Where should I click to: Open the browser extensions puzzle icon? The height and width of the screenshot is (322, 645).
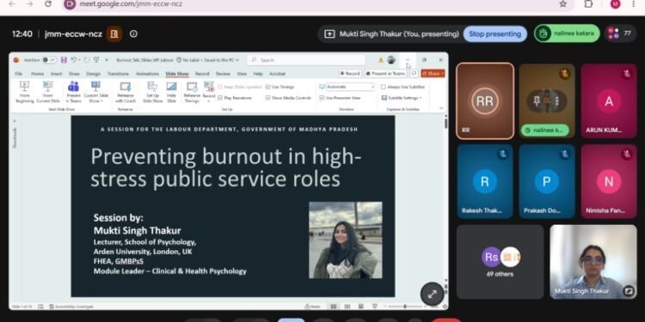click(x=588, y=4)
